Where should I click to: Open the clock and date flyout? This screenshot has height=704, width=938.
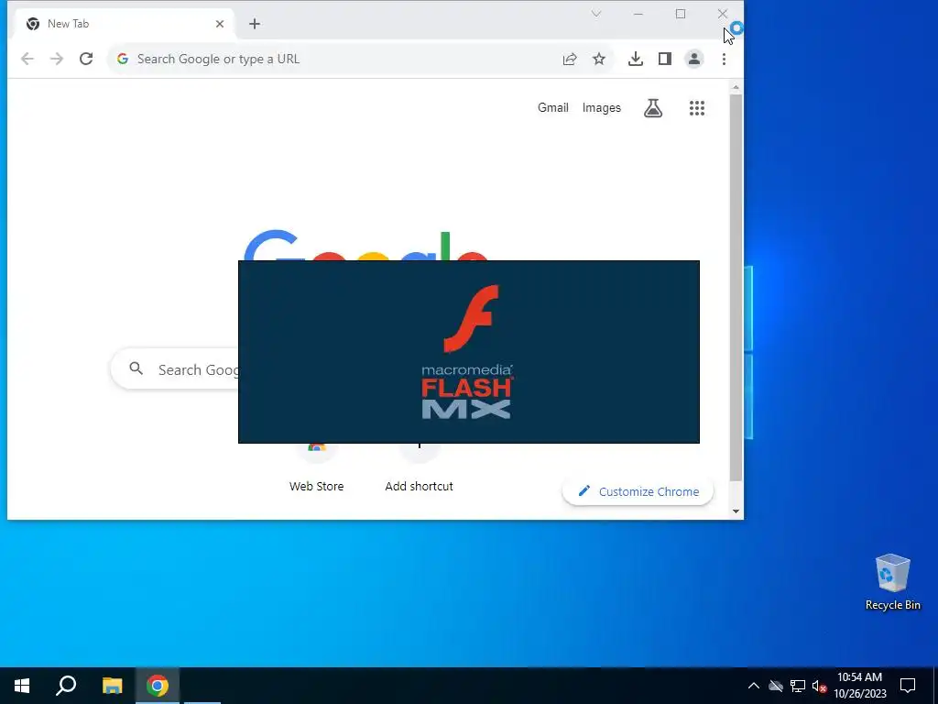pos(859,686)
